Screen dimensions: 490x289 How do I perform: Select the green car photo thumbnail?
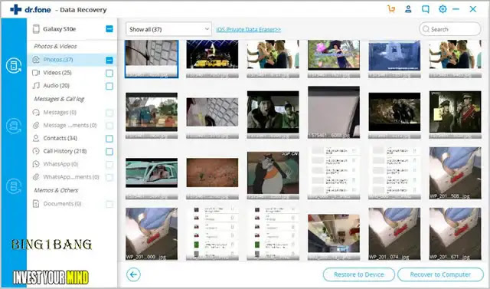152,179
